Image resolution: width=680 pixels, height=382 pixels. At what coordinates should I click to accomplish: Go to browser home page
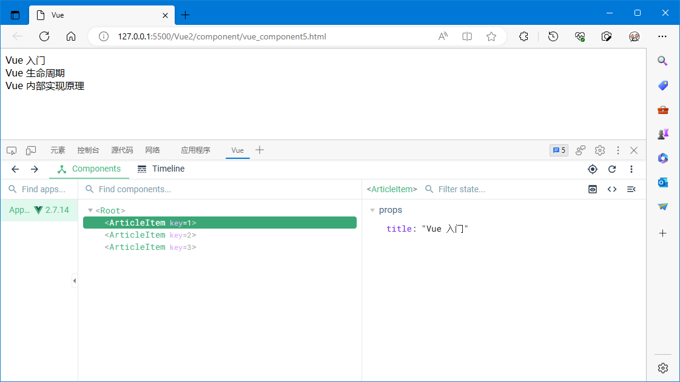pyautogui.click(x=71, y=36)
